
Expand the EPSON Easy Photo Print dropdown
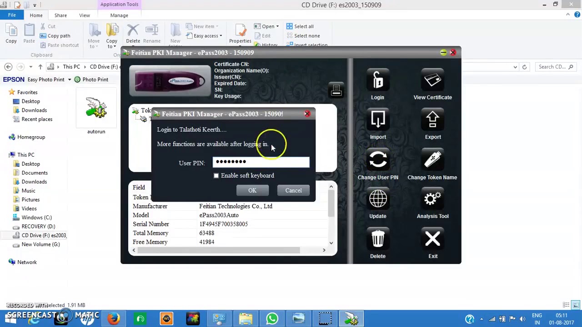70,79
